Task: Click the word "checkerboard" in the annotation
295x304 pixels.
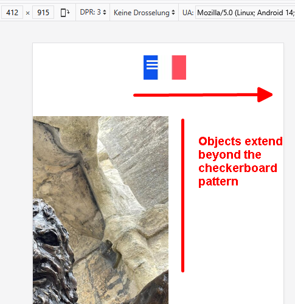Action: point(238,168)
